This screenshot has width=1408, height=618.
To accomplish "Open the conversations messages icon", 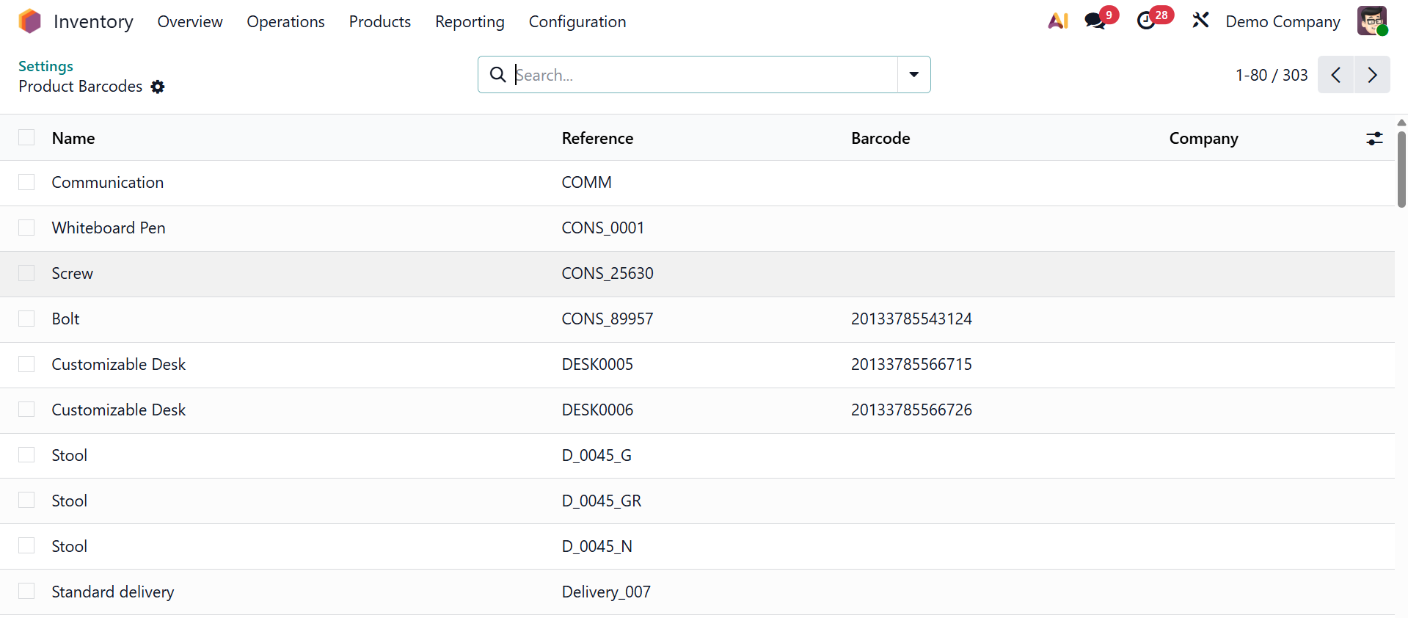I will (x=1095, y=21).
